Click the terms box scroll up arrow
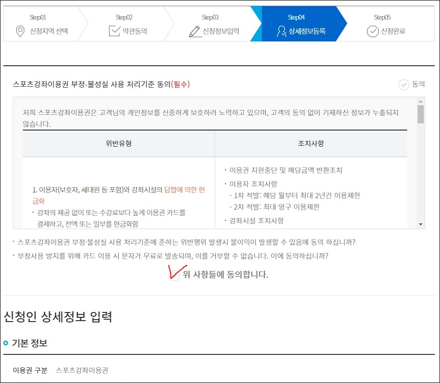Image resolution: width=440 pixels, height=383 pixels. [x=420, y=101]
